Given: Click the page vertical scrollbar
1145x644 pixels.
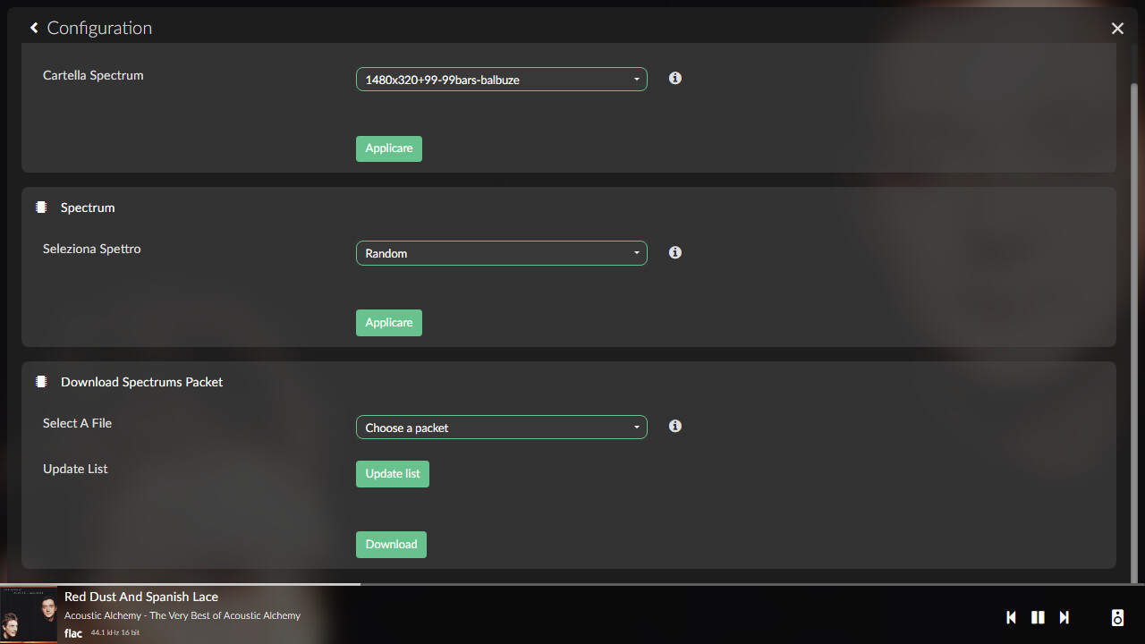Looking at the screenshot, I should click(x=1135, y=333).
